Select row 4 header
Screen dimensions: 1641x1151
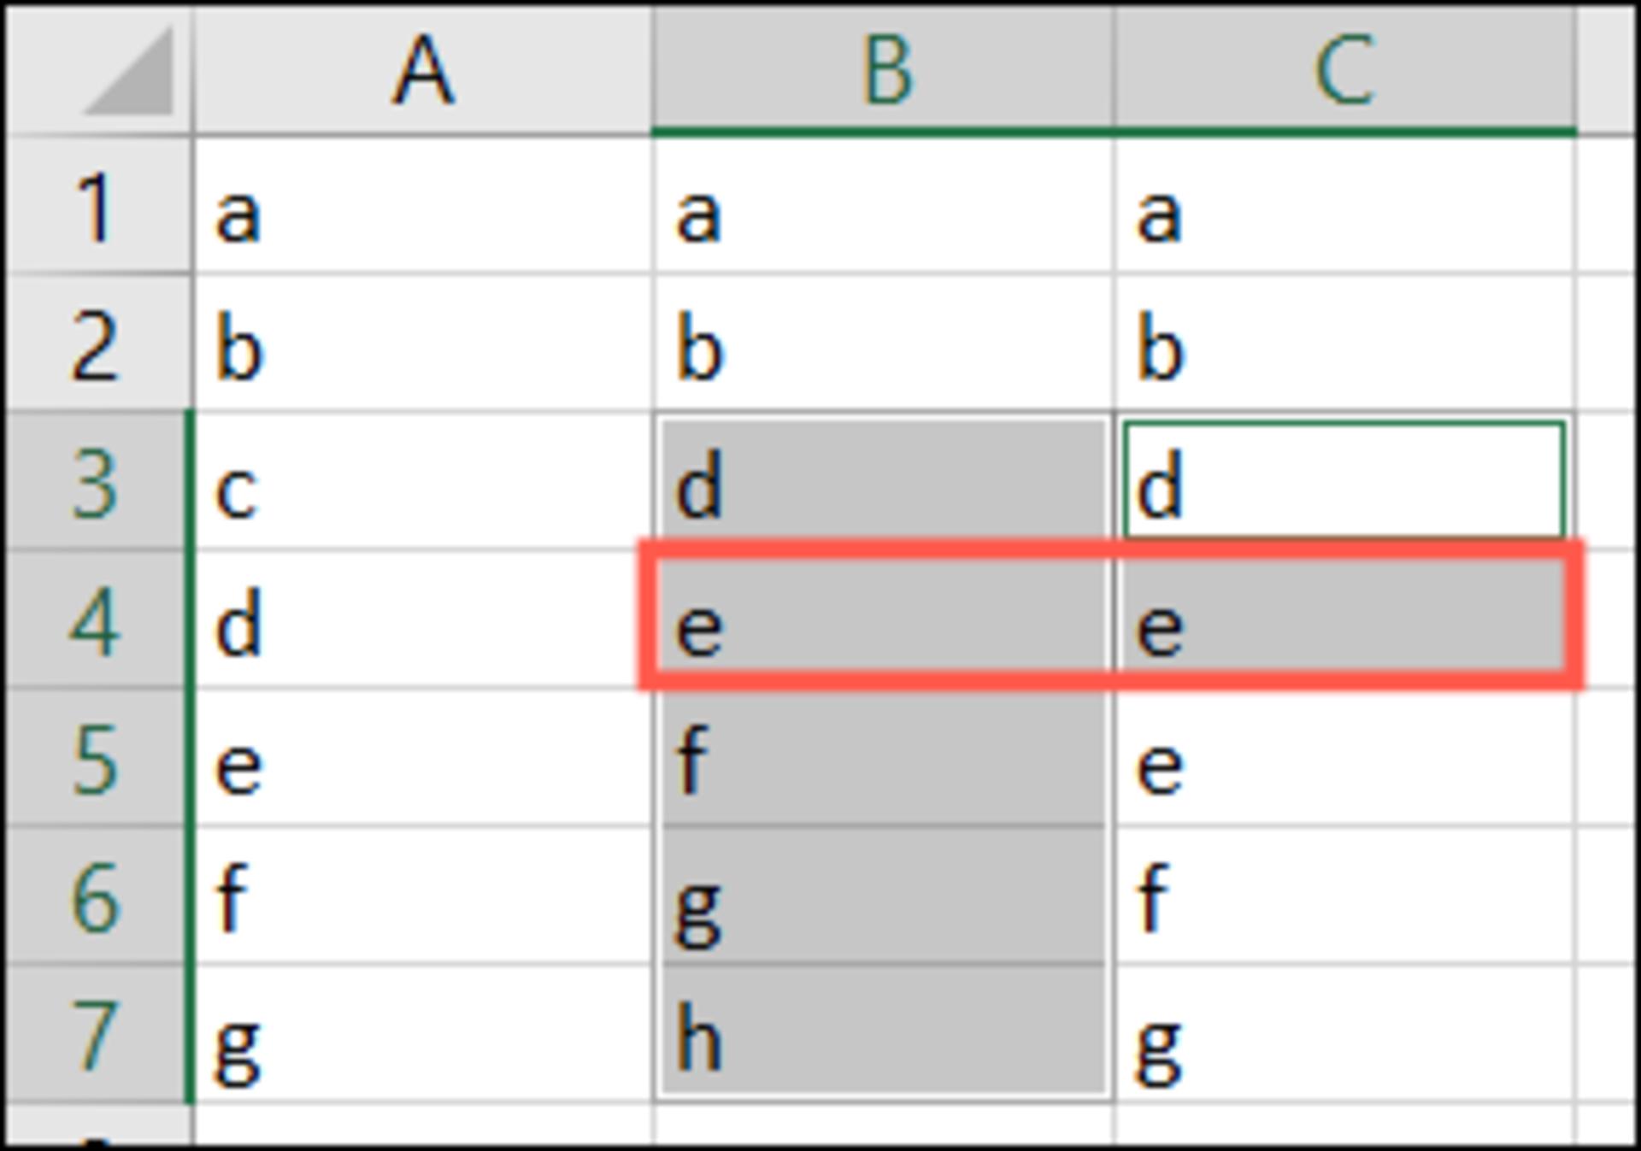coord(98,620)
